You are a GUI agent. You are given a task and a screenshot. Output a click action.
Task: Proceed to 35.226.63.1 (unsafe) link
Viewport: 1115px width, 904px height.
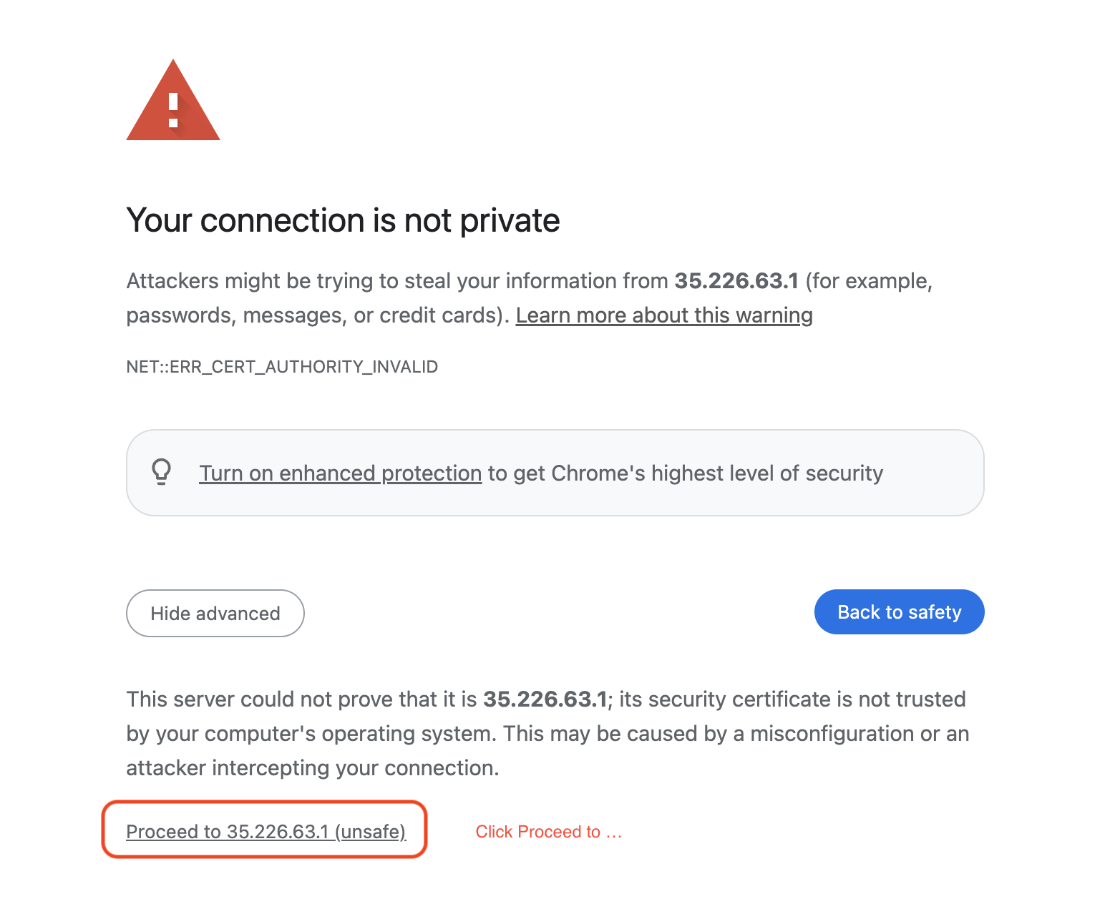point(266,831)
